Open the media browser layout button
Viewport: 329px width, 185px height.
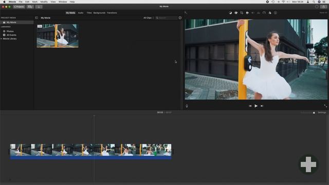coord(30,7)
